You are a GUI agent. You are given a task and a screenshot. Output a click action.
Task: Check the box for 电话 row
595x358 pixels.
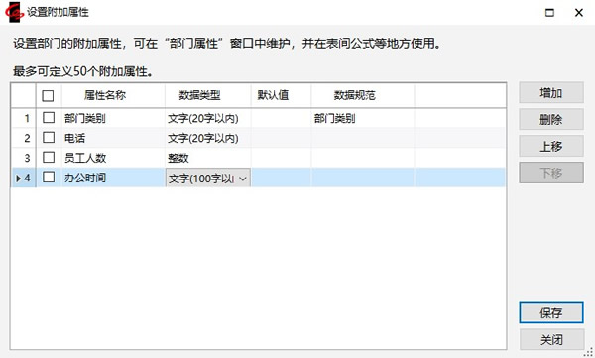(x=49, y=138)
